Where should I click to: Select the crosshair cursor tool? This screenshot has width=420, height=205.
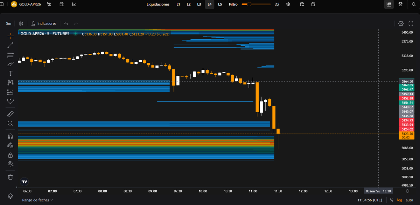point(10,35)
